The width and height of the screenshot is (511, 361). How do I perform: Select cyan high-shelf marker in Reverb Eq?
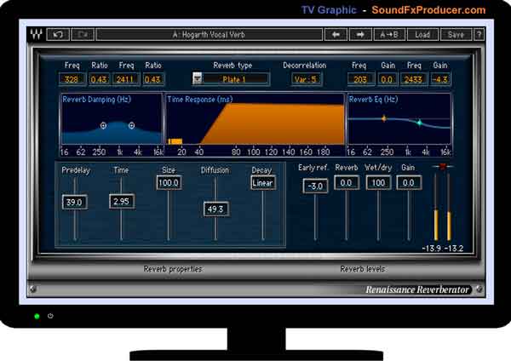419,123
